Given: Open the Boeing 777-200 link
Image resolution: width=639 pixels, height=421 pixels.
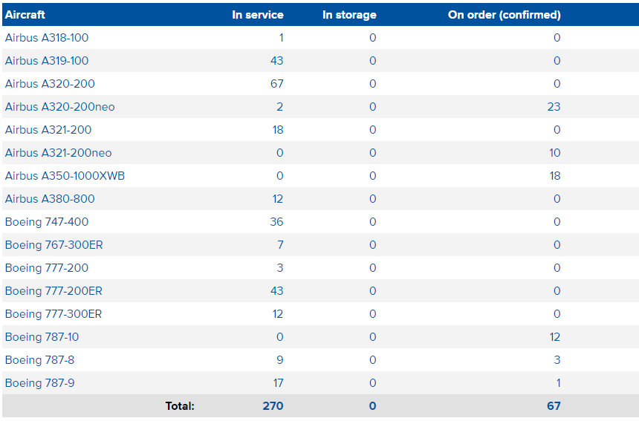Looking at the screenshot, I should click(47, 268).
